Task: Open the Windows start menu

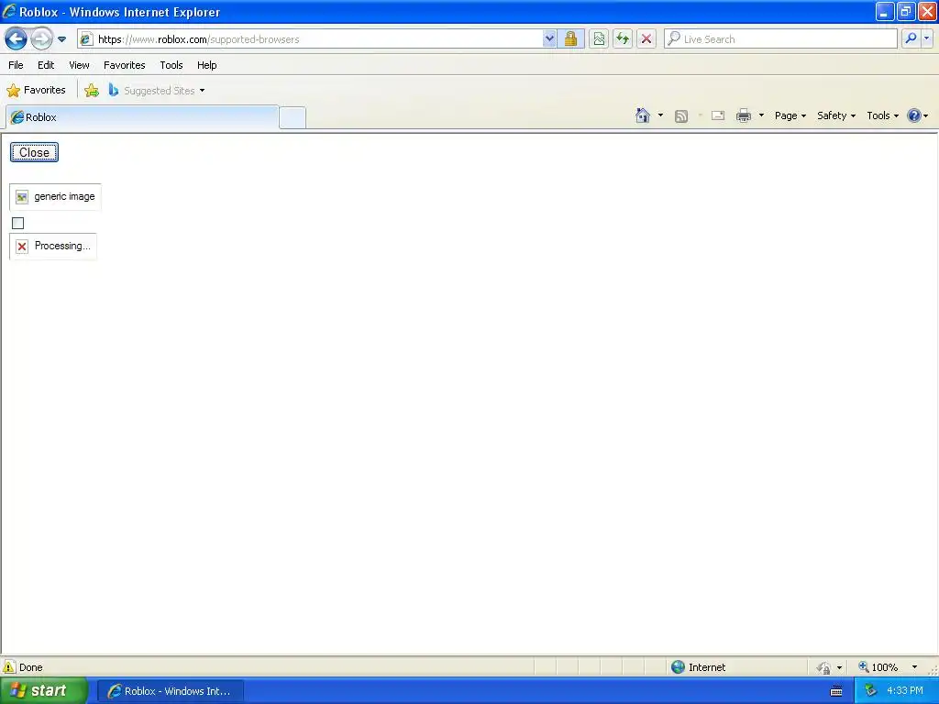Action: 44,691
